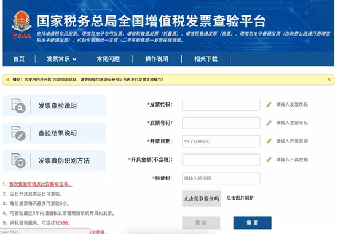Click the 请输入开具金额 hint text
The image size is (338, 234).
tap(292, 159)
